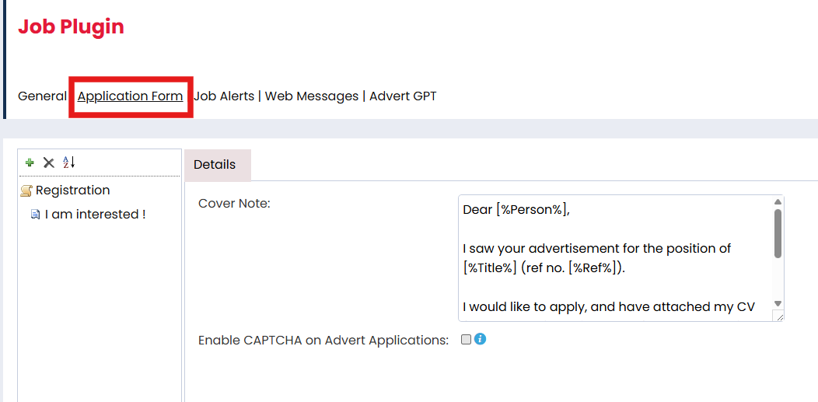Click the Cover Note resize handle

[x=780, y=316]
